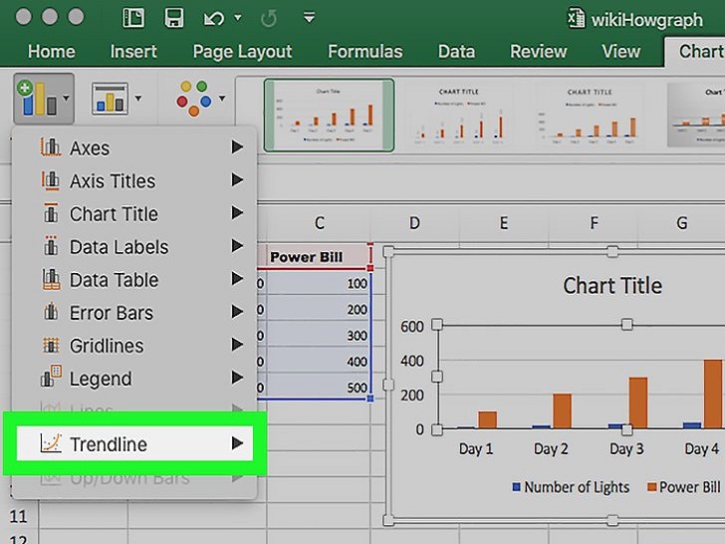Select the fourth gray chart style thumbnail
This screenshot has height=544, width=725.
(696, 115)
